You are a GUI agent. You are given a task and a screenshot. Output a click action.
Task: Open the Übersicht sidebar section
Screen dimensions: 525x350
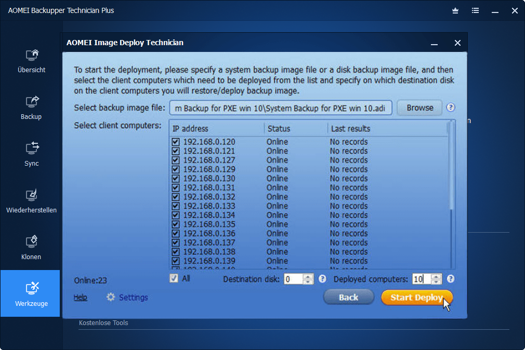(x=32, y=61)
